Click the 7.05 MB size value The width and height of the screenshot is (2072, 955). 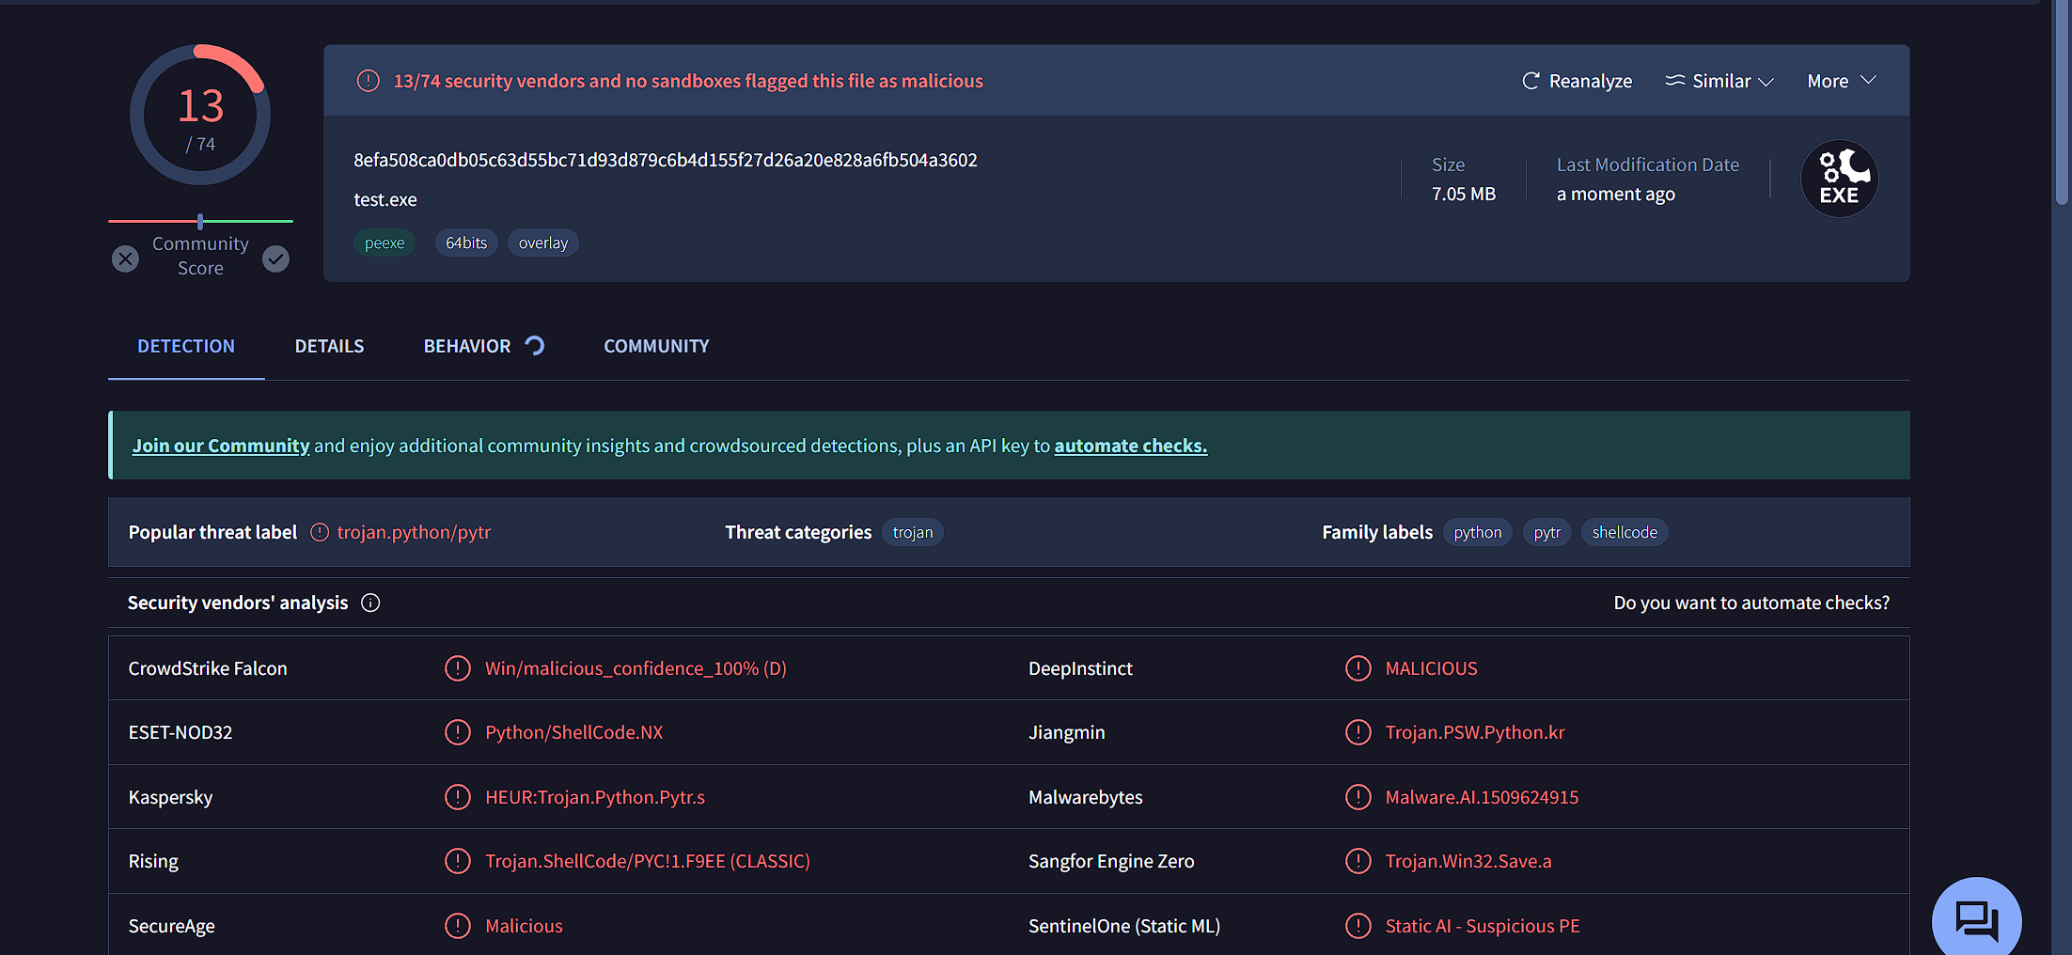(1463, 194)
